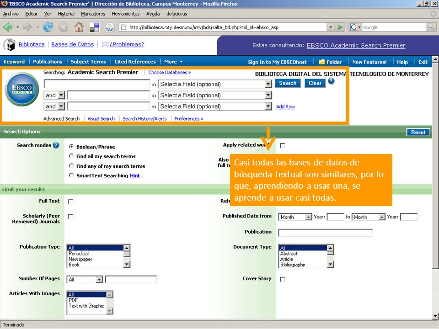Open Search History/Alerts link

pos(145,119)
